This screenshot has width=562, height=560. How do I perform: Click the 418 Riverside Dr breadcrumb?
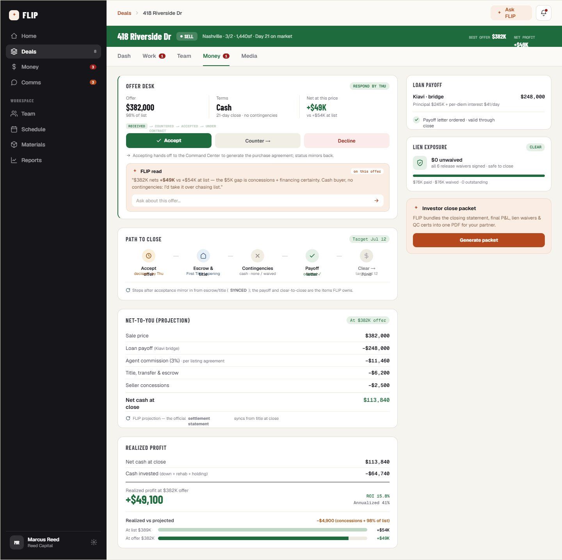point(162,13)
